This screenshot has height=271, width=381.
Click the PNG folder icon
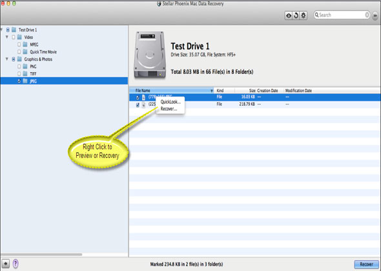coord(25,66)
